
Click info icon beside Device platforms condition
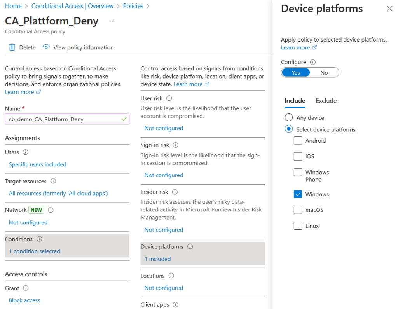190,247
